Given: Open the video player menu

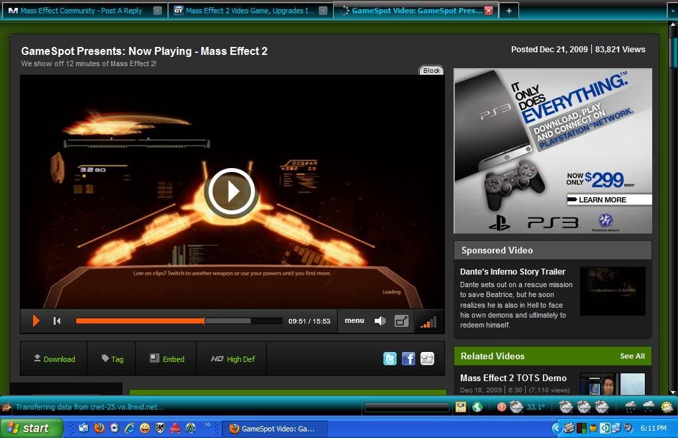Looking at the screenshot, I should (354, 321).
